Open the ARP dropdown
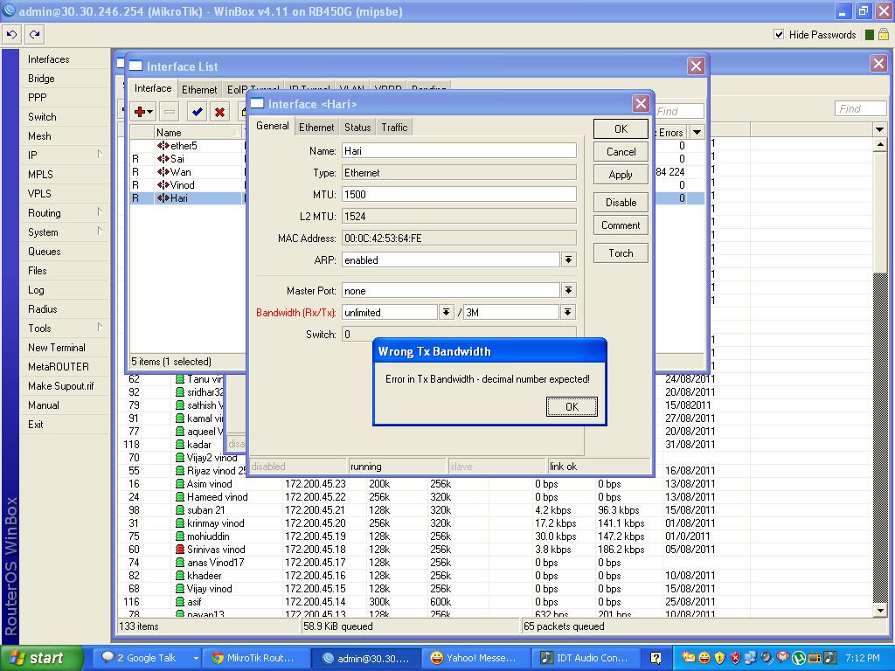 [x=568, y=260]
